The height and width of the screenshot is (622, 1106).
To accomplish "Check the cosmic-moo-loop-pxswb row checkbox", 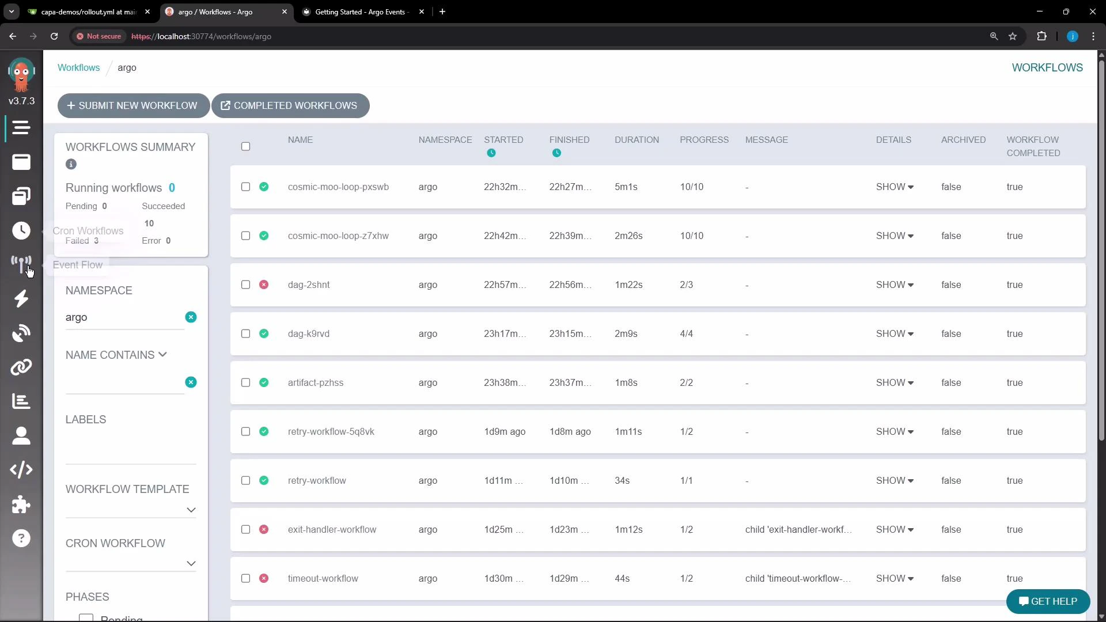I will (x=245, y=187).
